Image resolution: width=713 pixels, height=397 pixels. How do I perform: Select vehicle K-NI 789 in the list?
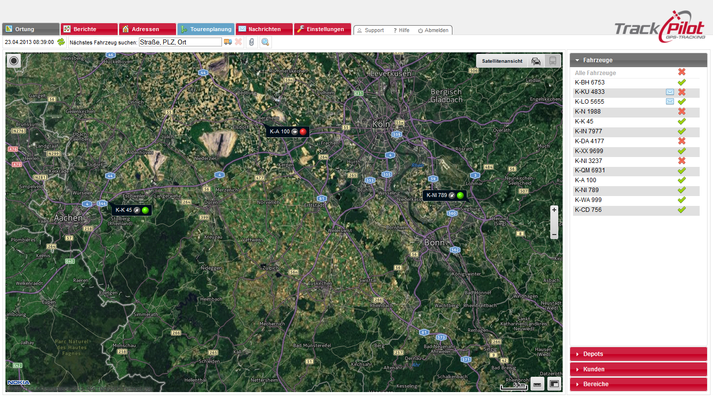(586, 190)
